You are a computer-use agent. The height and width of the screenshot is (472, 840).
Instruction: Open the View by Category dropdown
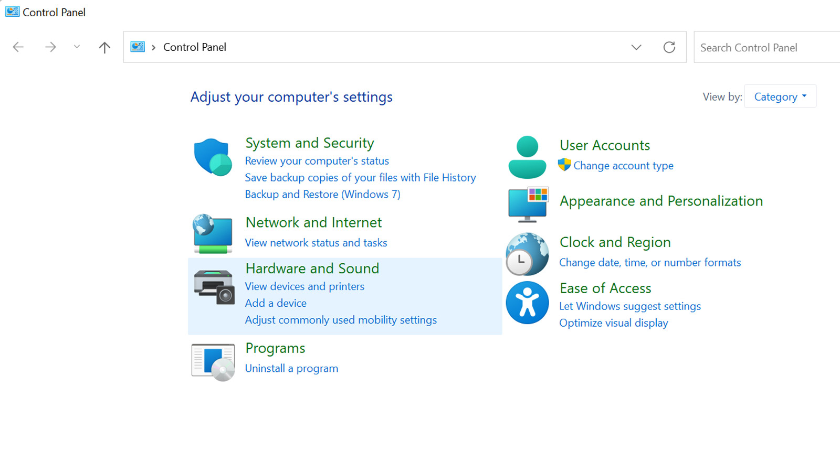(780, 96)
